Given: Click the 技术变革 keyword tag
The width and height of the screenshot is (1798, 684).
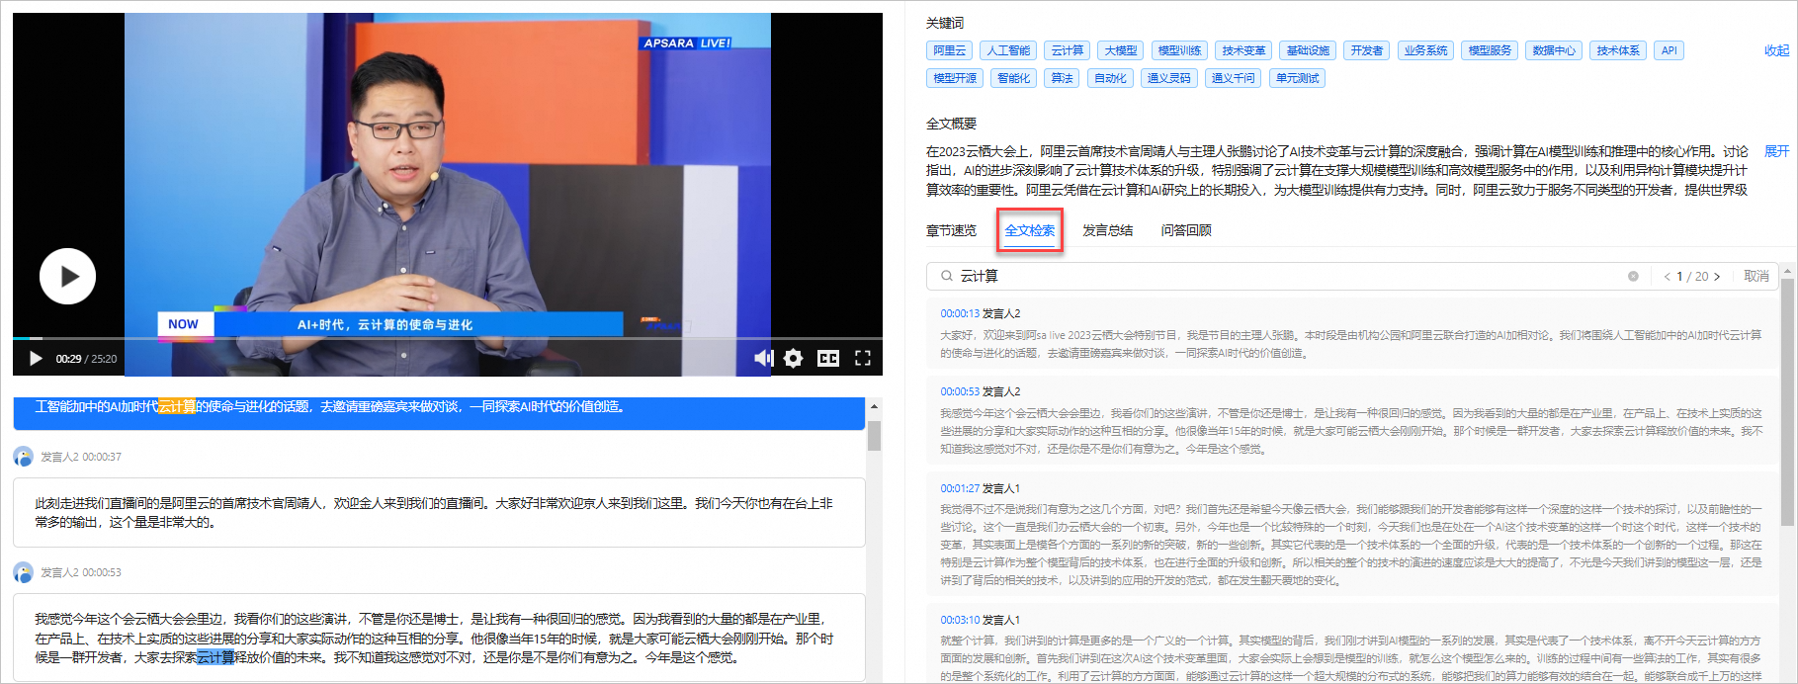Looking at the screenshot, I should [1243, 50].
